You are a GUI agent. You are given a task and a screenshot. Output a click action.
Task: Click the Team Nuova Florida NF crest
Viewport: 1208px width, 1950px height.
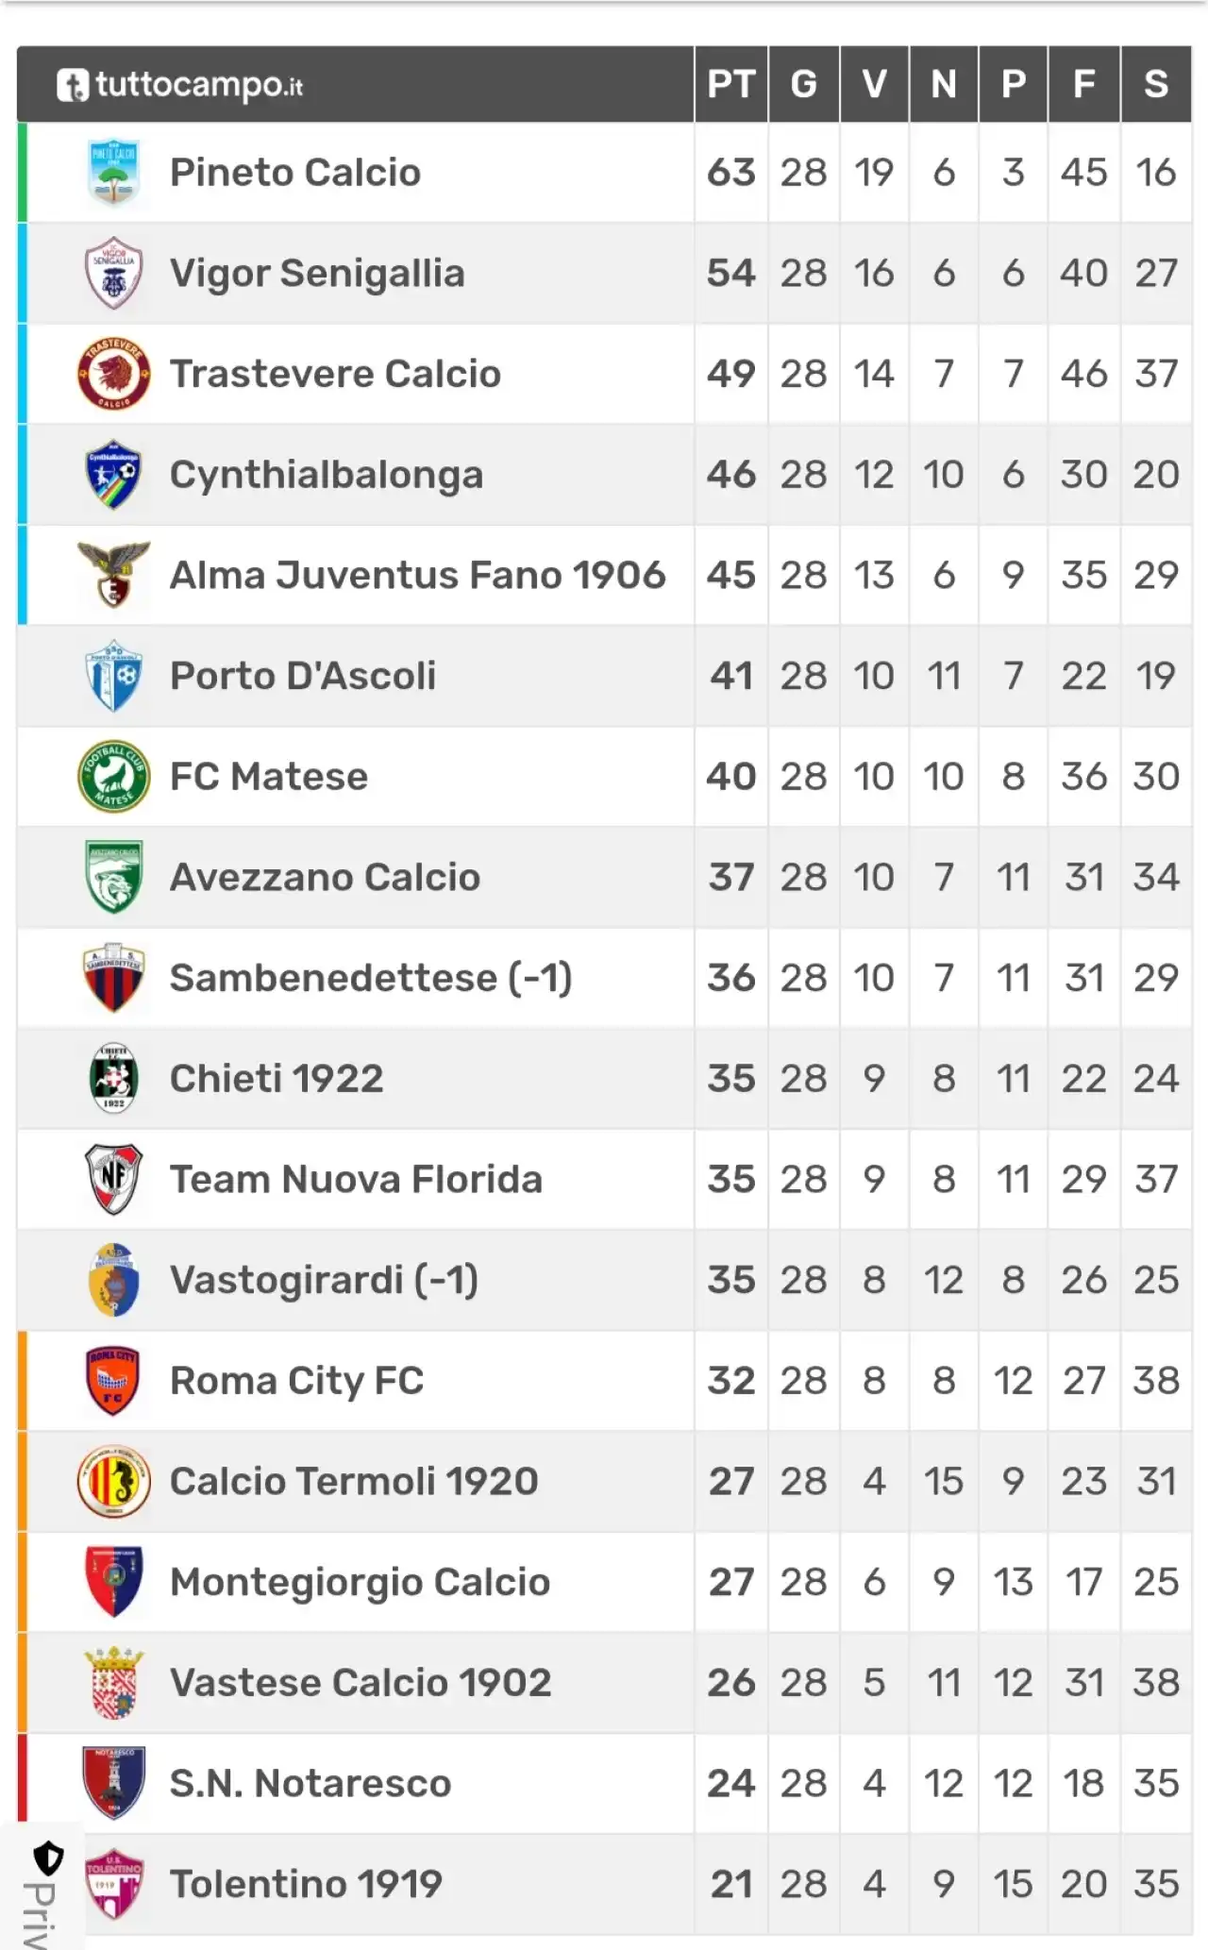113,1179
